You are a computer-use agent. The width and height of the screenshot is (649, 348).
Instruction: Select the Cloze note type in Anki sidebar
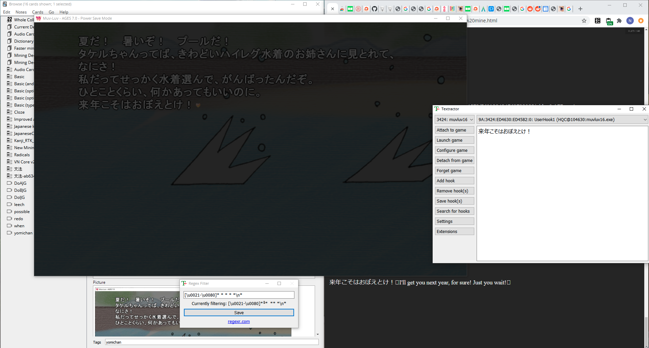pyautogui.click(x=19, y=112)
